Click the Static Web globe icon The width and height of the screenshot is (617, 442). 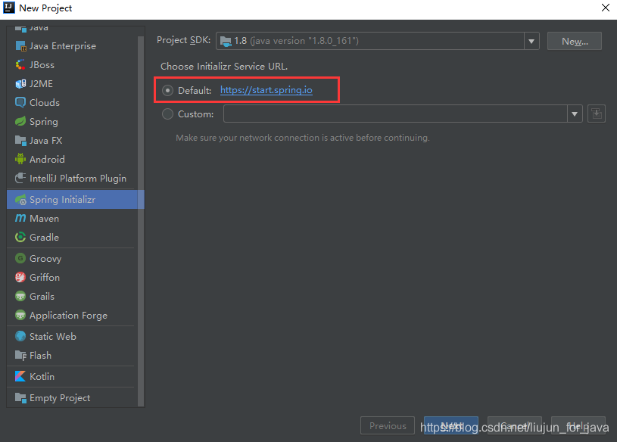coord(20,336)
